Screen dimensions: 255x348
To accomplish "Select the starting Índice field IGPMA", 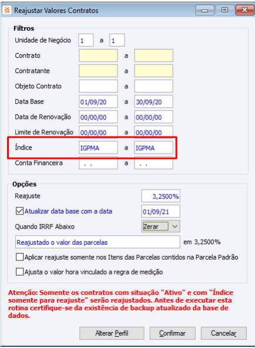I will click(x=98, y=148).
